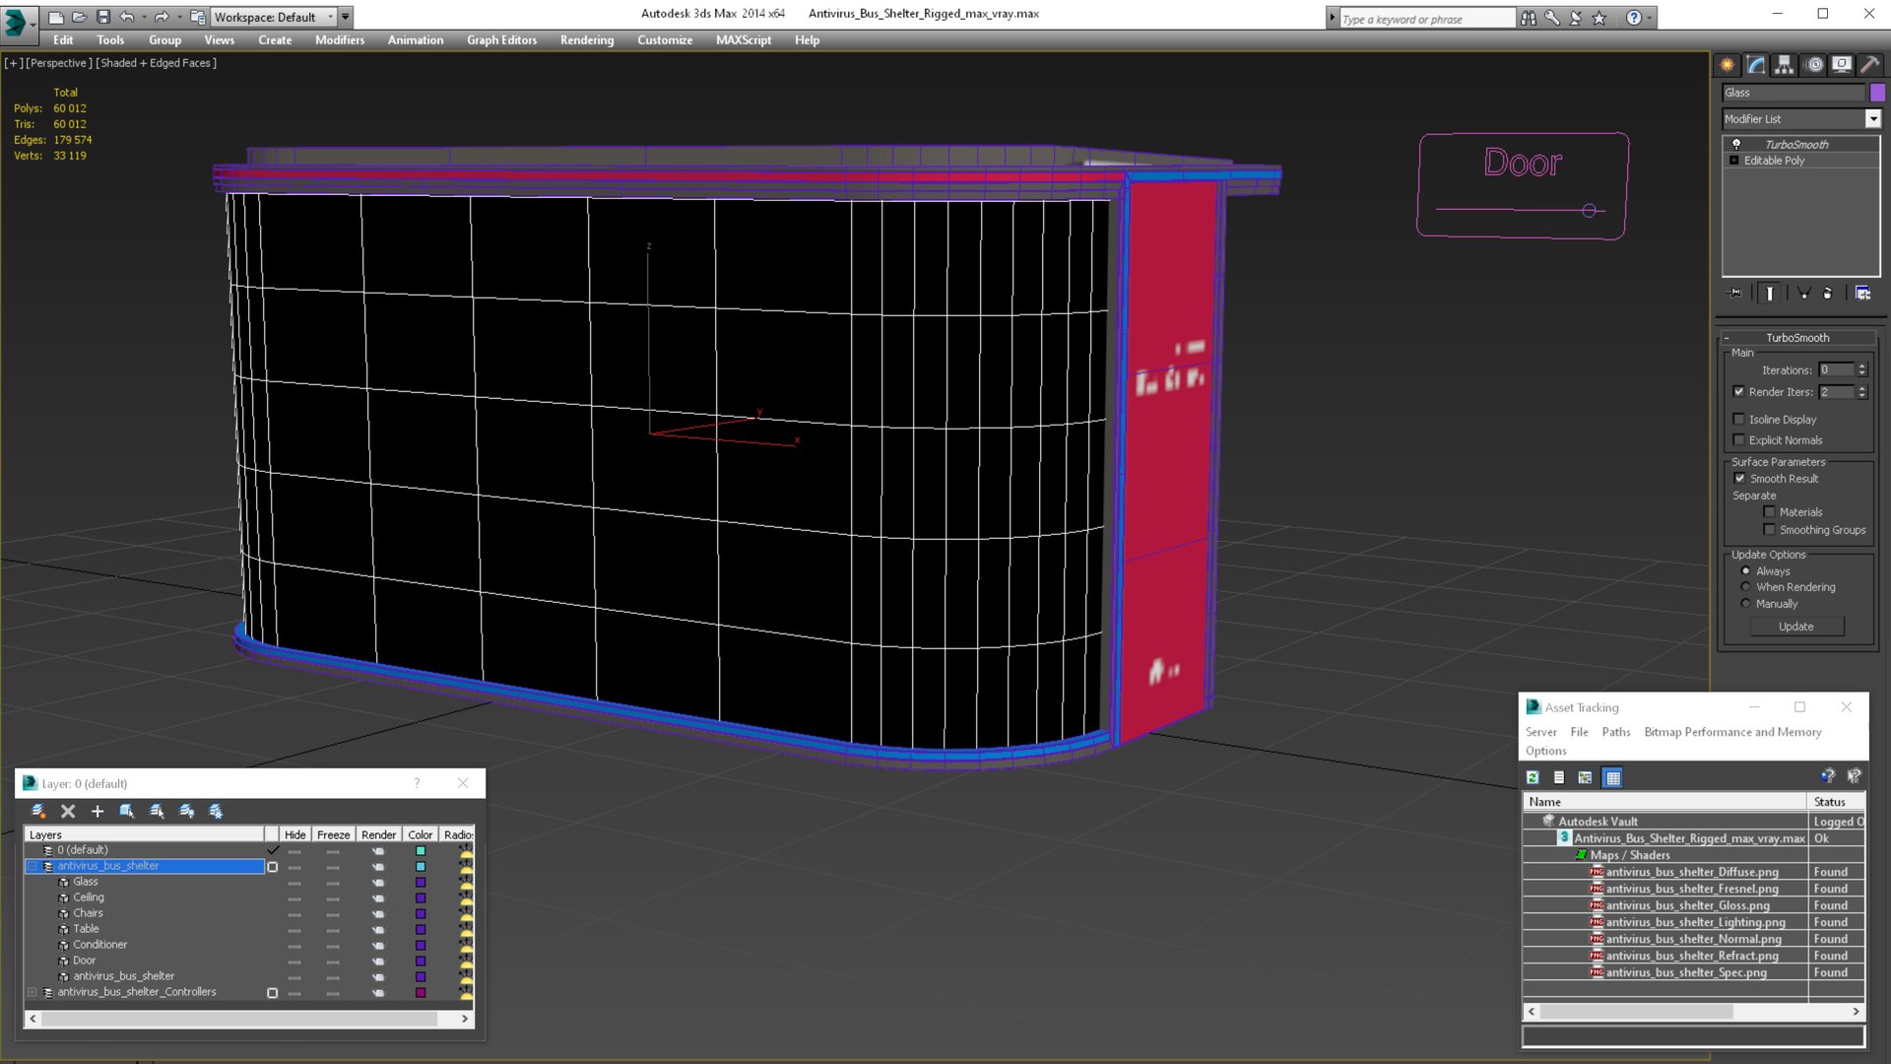Click the Freeze column header
Viewport: 1891px width, 1064px height.
pyautogui.click(x=333, y=834)
